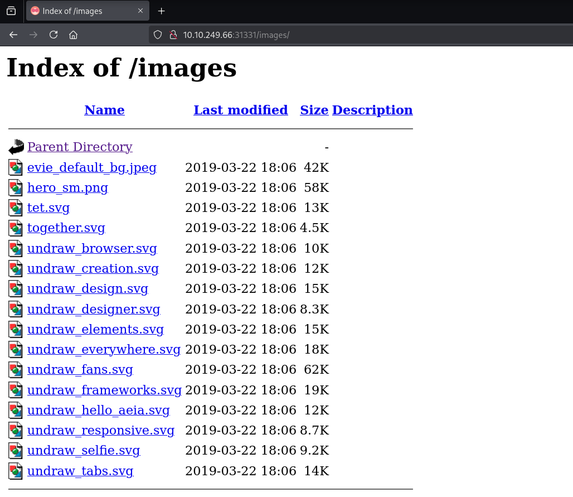This screenshot has width=573, height=497.
Task: Click image icon beside hero_sm.png
Action: click(16, 188)
